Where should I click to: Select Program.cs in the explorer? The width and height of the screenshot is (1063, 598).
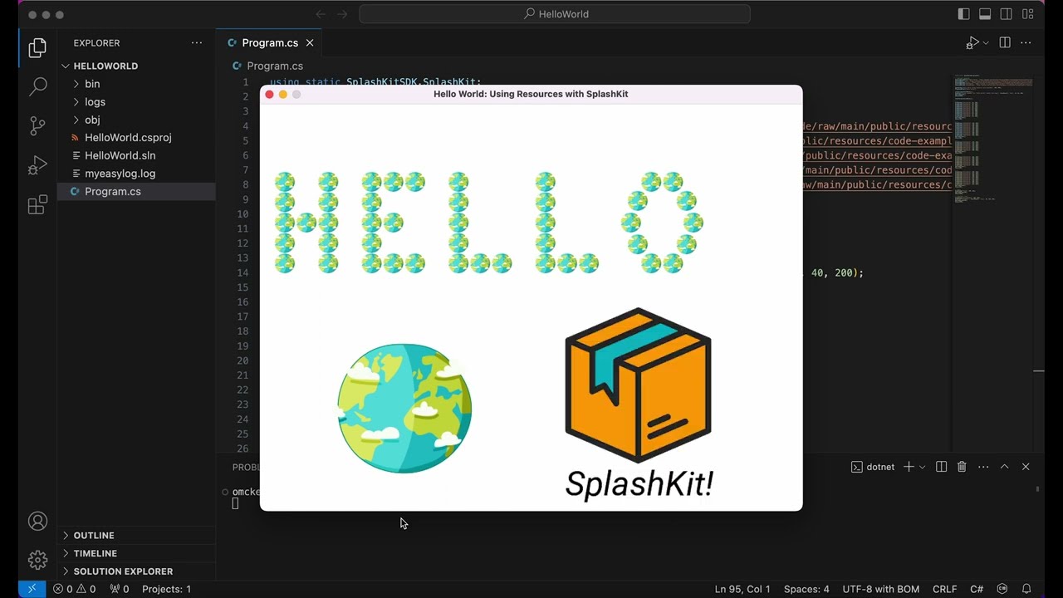pos(136,191)
